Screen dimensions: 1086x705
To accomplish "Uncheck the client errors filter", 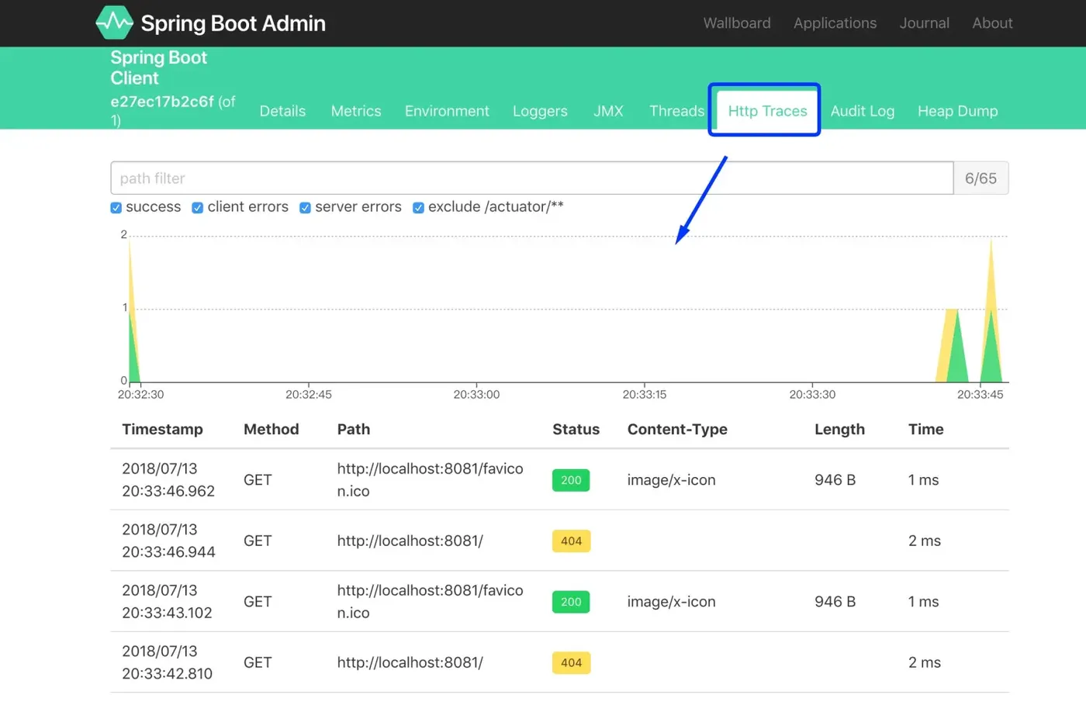I will pyautogui.click(x=198, y=208).
